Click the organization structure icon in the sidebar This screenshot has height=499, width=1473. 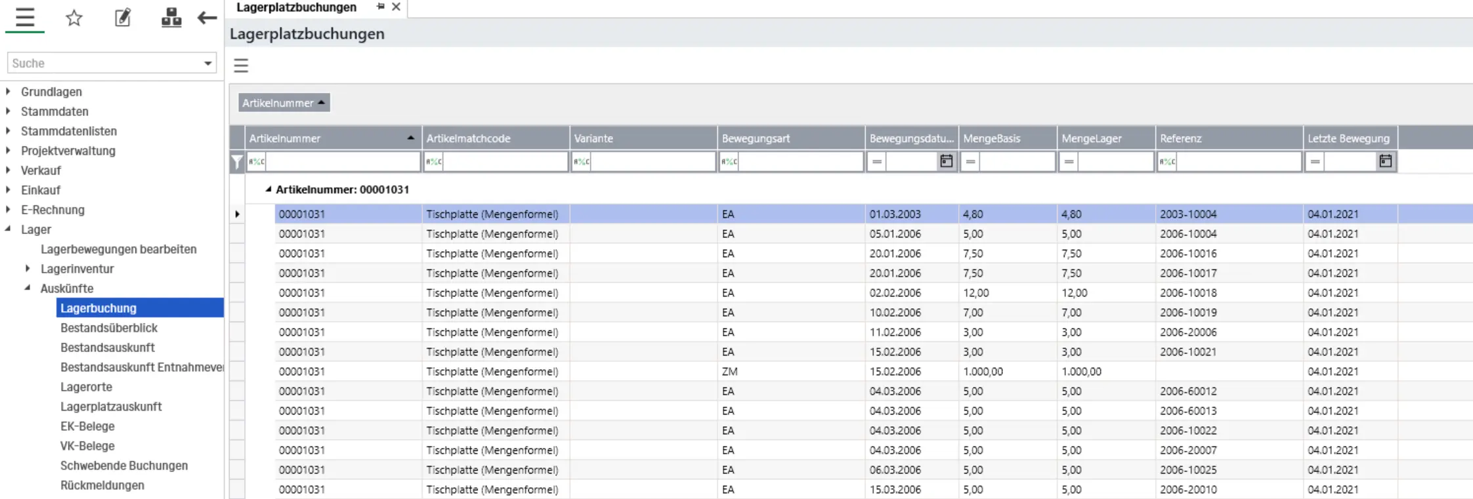(x=171, y=18)
